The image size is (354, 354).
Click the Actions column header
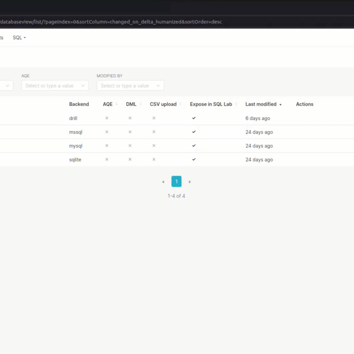tap(305, 104)
